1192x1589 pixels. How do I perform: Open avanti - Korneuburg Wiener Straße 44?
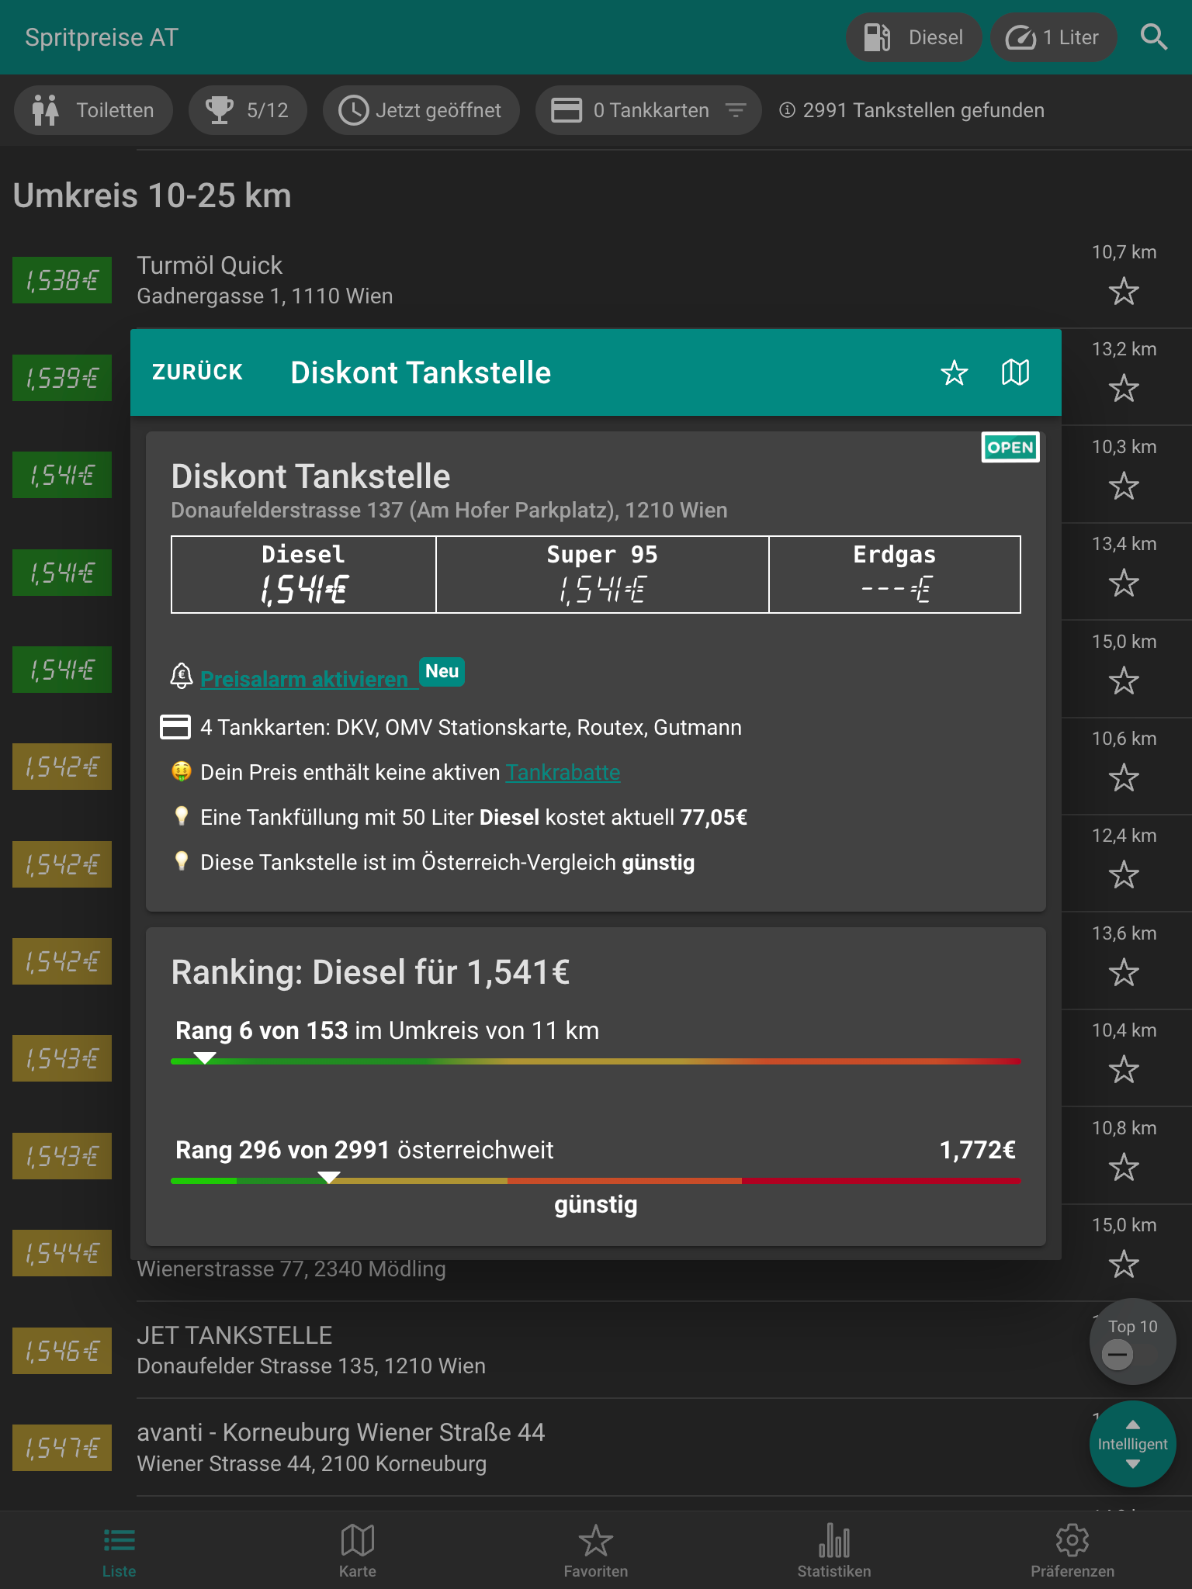tap(596, 1448)
